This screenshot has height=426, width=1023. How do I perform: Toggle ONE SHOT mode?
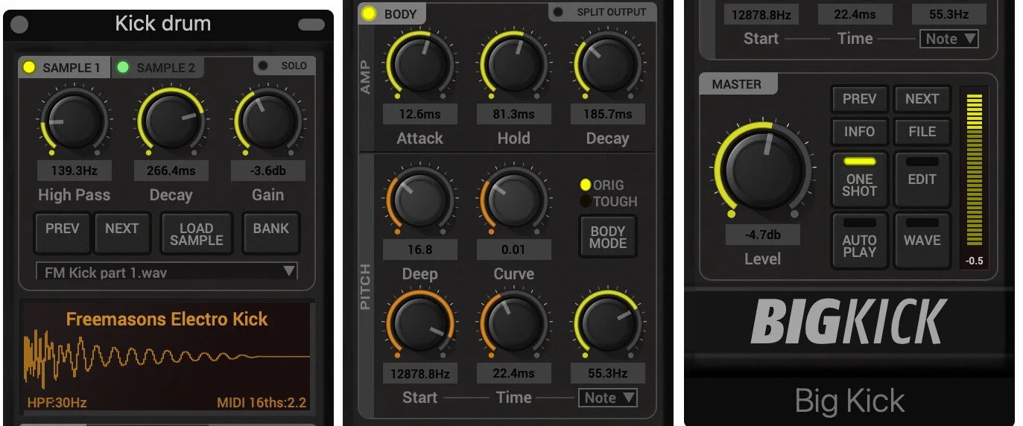860,179
